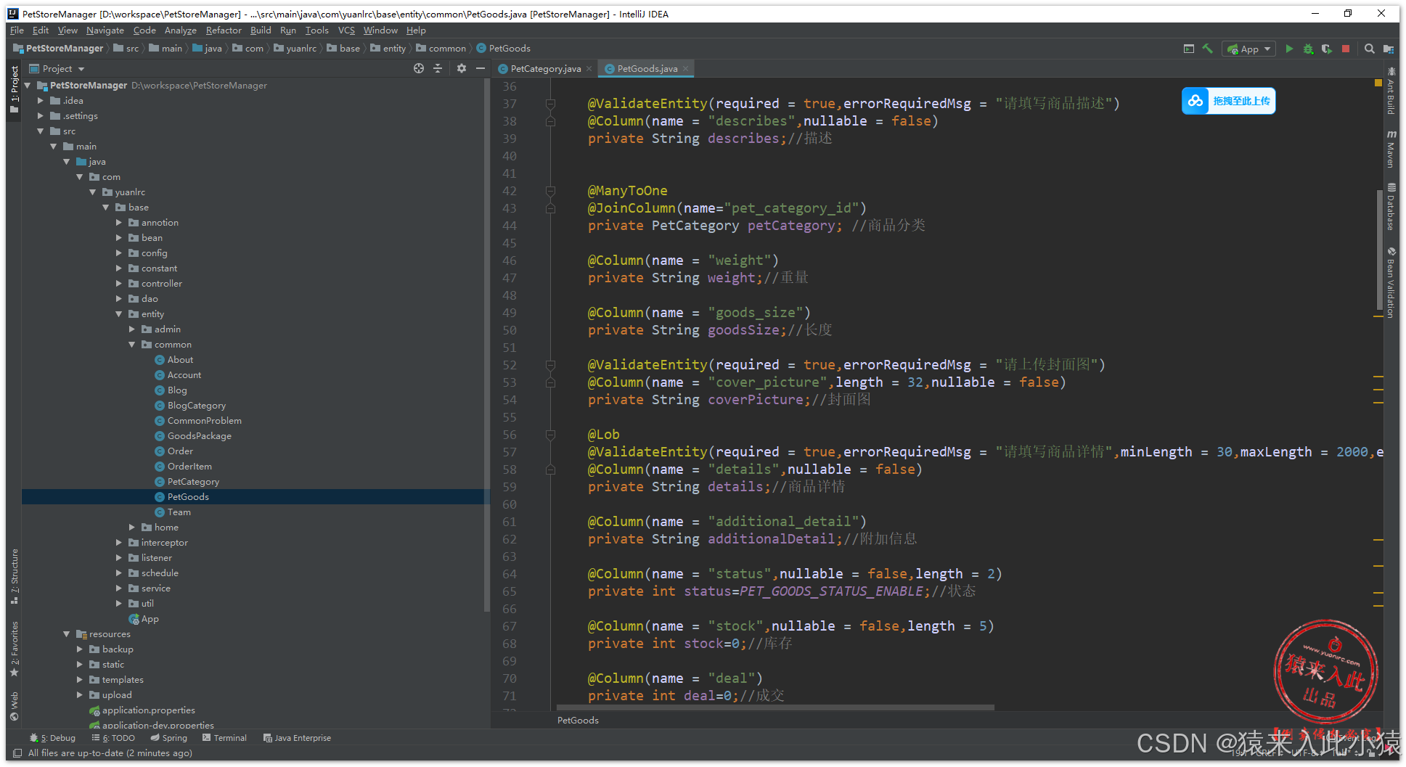
Task: Click the Baidu cloud upload widget
Action: coord(1228,101)
